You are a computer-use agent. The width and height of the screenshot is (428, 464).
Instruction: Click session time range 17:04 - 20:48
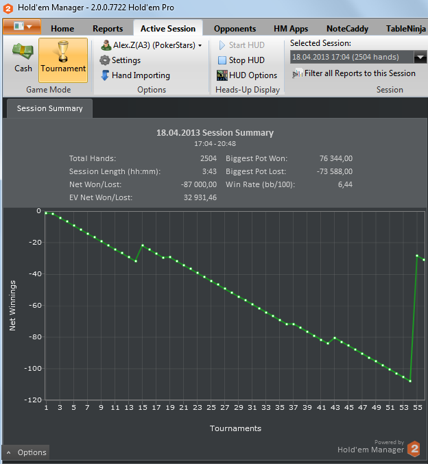tap(215, 144)
